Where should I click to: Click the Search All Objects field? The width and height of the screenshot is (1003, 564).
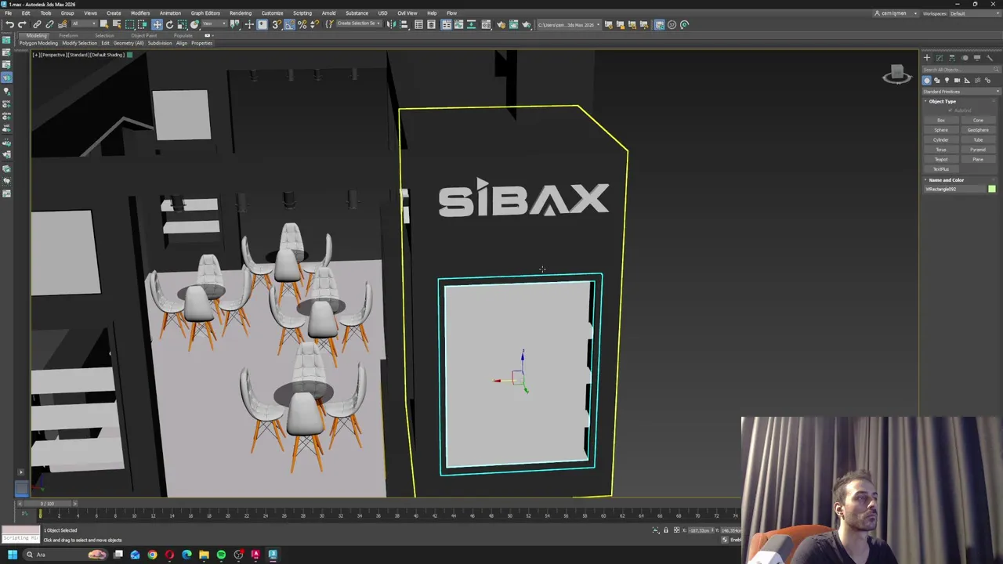(x=961, y=69)
